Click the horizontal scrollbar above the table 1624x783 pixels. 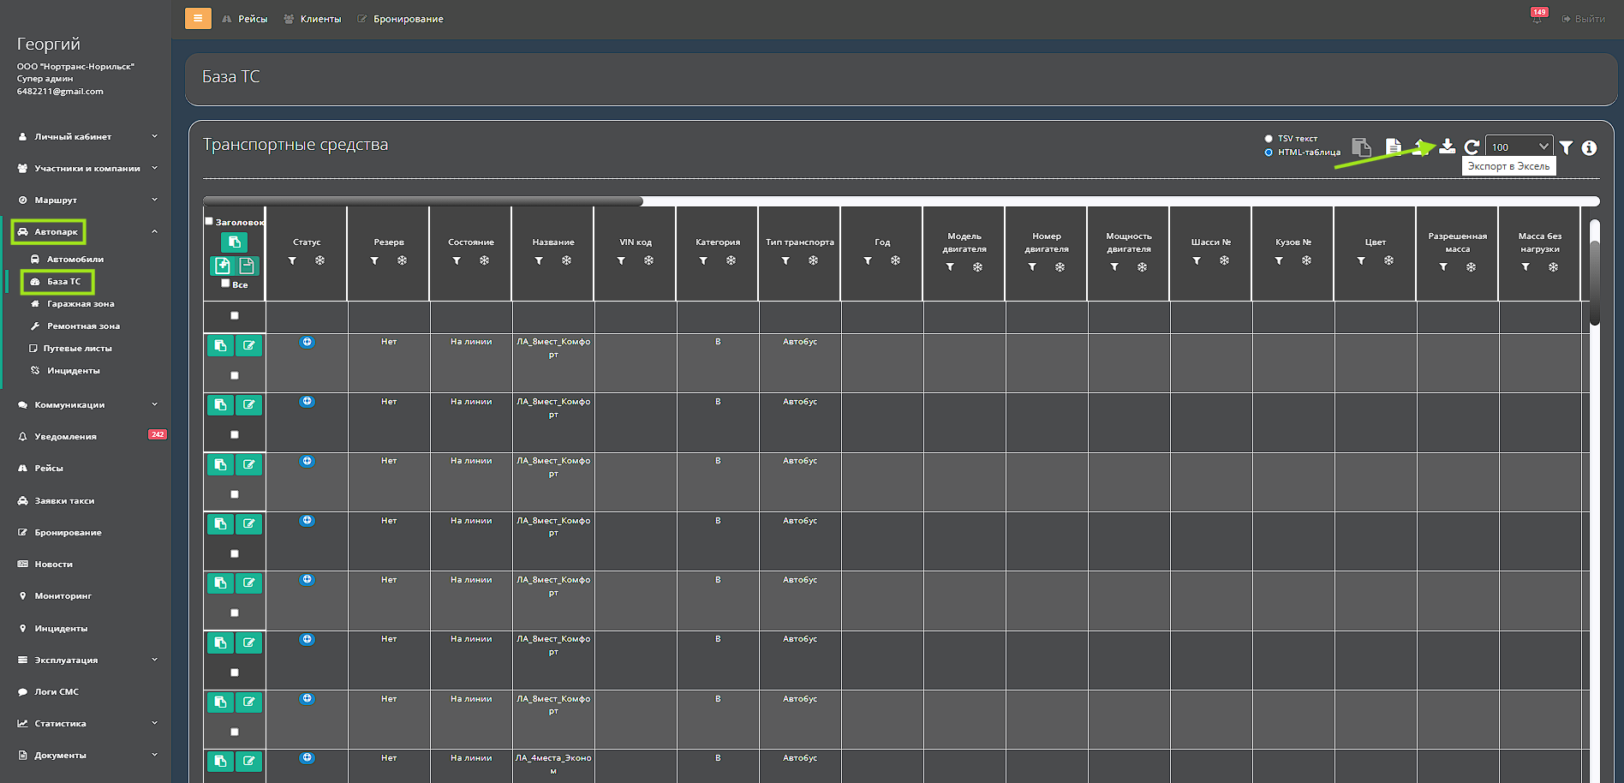pos(423,201)
